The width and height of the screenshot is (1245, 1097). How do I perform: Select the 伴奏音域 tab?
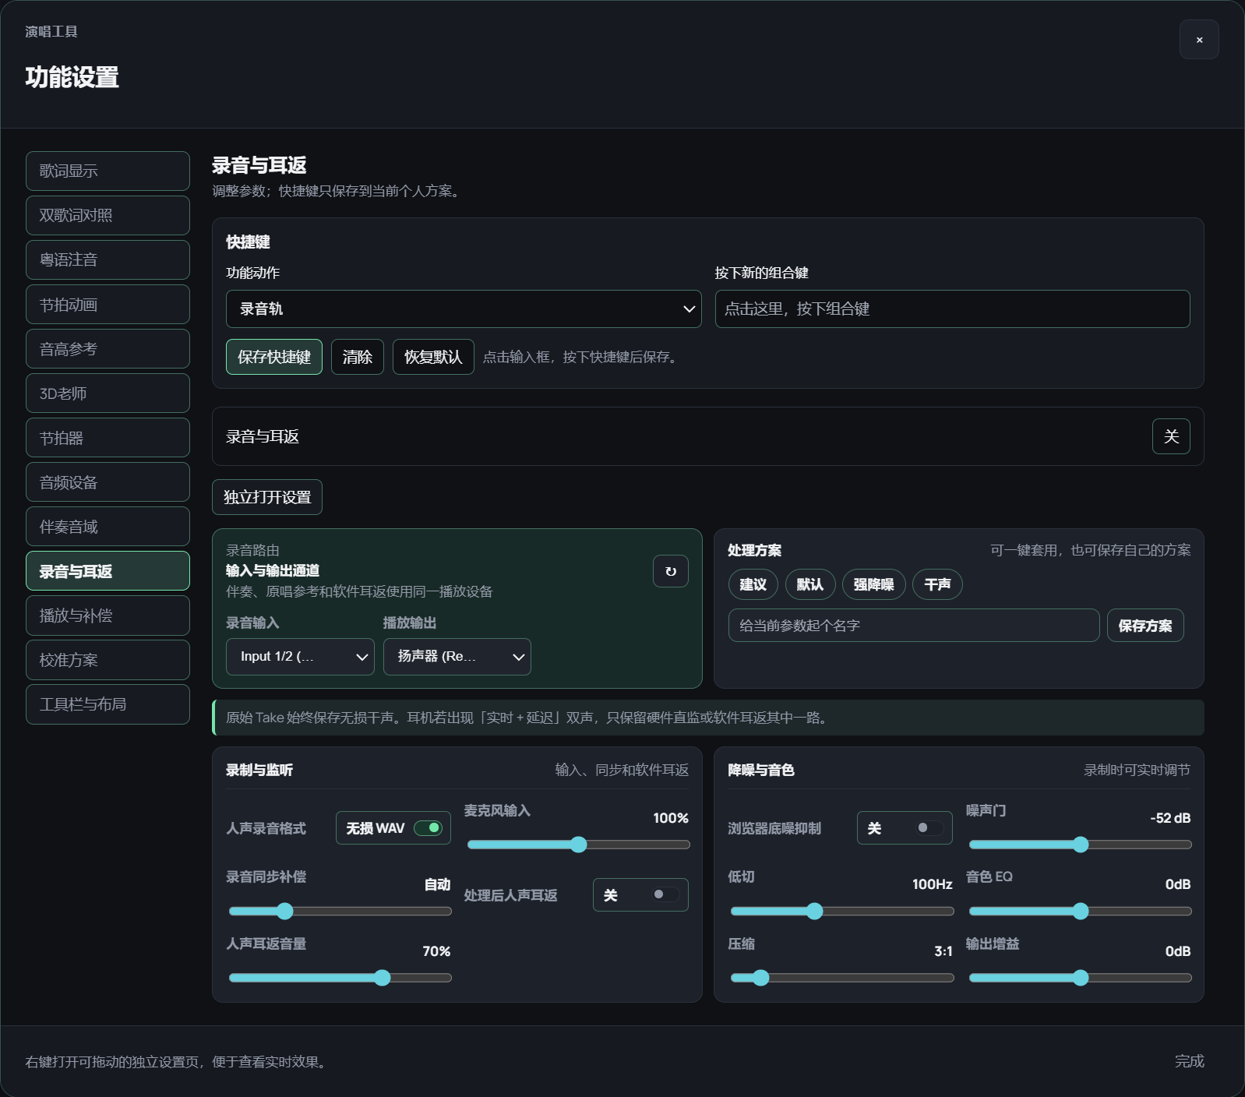[108, 527]
